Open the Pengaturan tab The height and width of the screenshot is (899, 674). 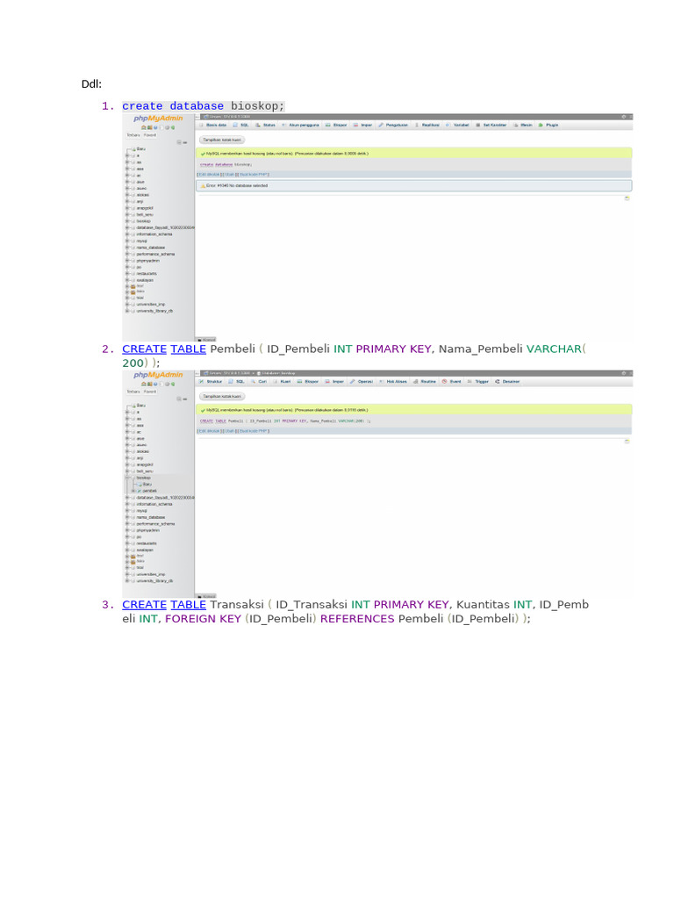click(392, 125)
